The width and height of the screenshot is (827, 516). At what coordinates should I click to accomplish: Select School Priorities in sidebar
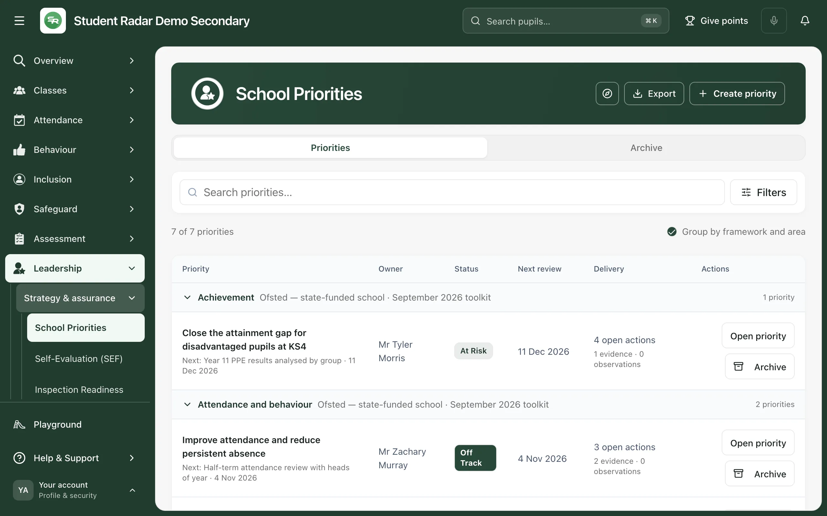pyautogui.click(x=85, y=328)
